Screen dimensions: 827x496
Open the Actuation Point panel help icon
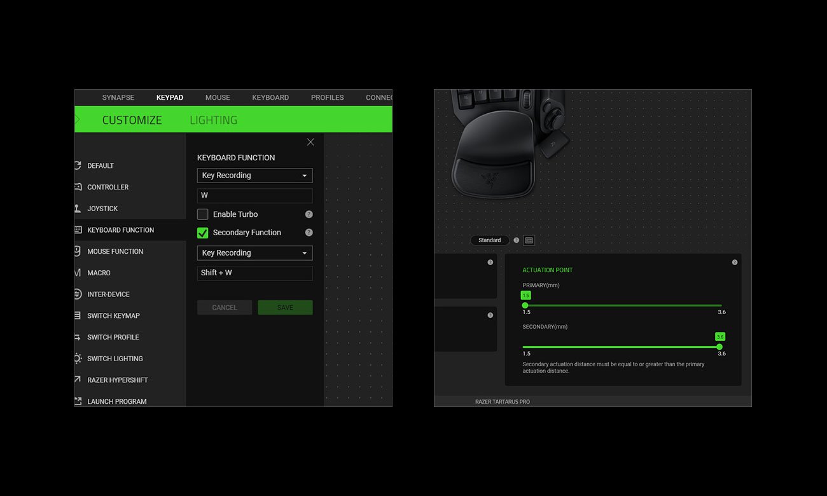[x=735, y=262]
